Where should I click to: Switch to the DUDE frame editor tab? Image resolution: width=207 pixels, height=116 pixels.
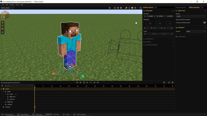148,7
